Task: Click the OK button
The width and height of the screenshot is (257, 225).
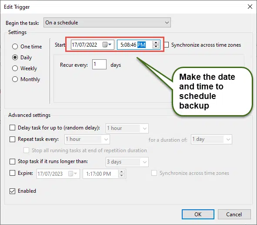Action: pos(198,215)
